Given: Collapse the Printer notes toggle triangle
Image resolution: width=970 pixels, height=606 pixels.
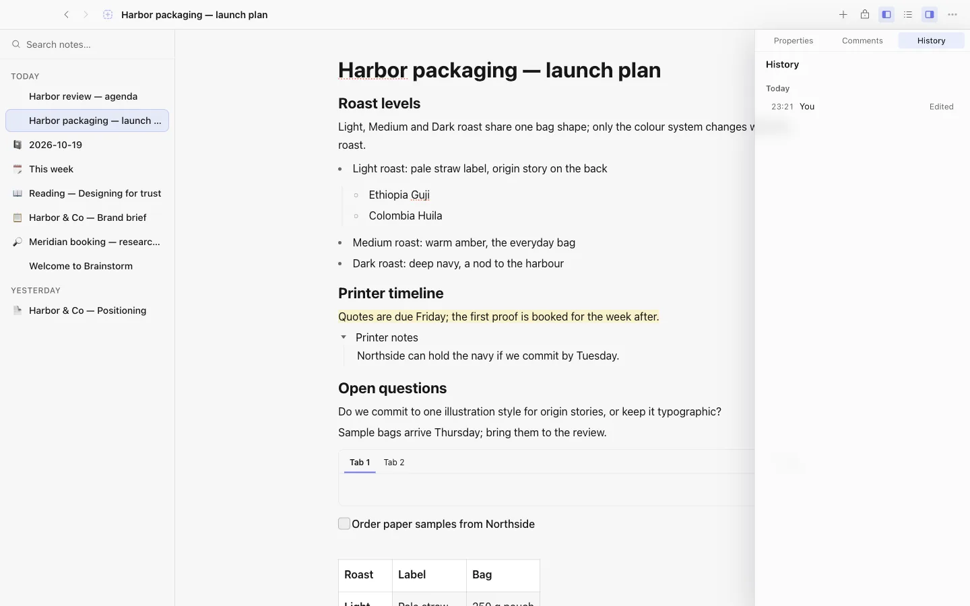Looking at the screenshot, I should click(344, 337).
